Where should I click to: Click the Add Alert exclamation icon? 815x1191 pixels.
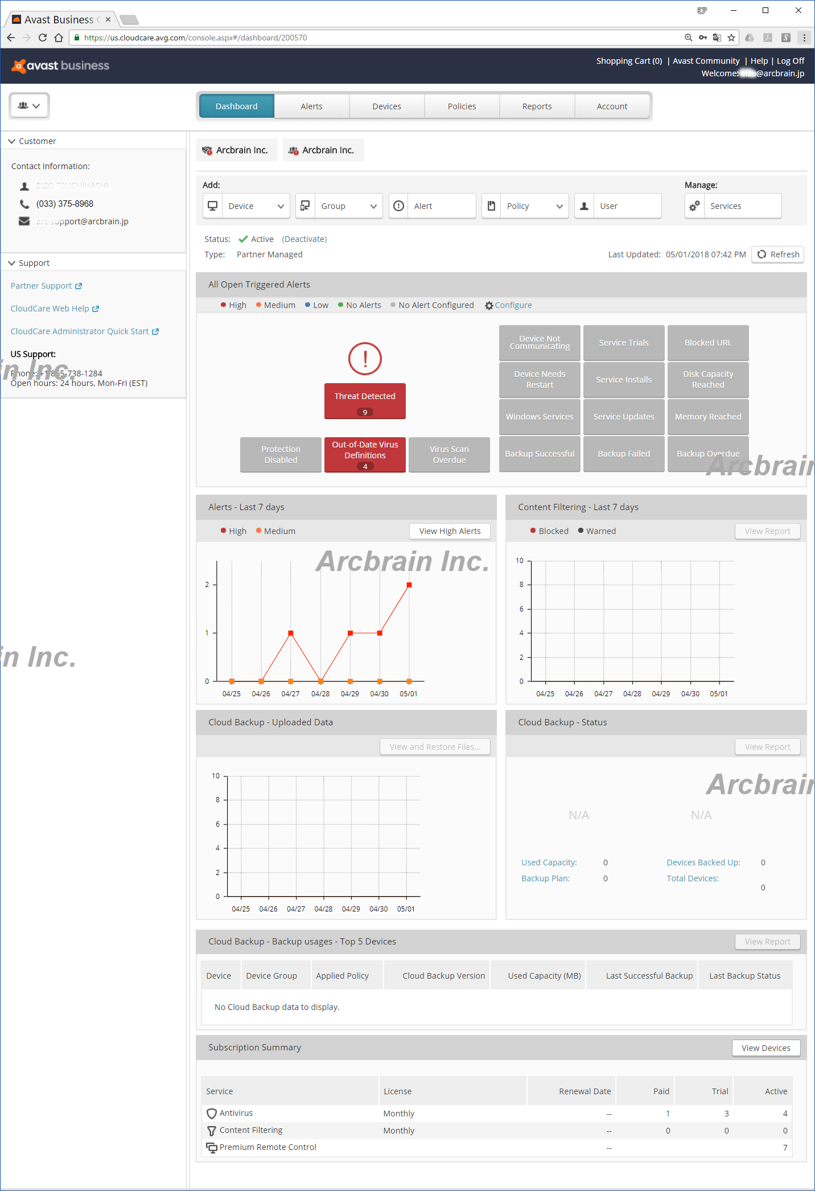pyautogui.click(x=399, y=206)
